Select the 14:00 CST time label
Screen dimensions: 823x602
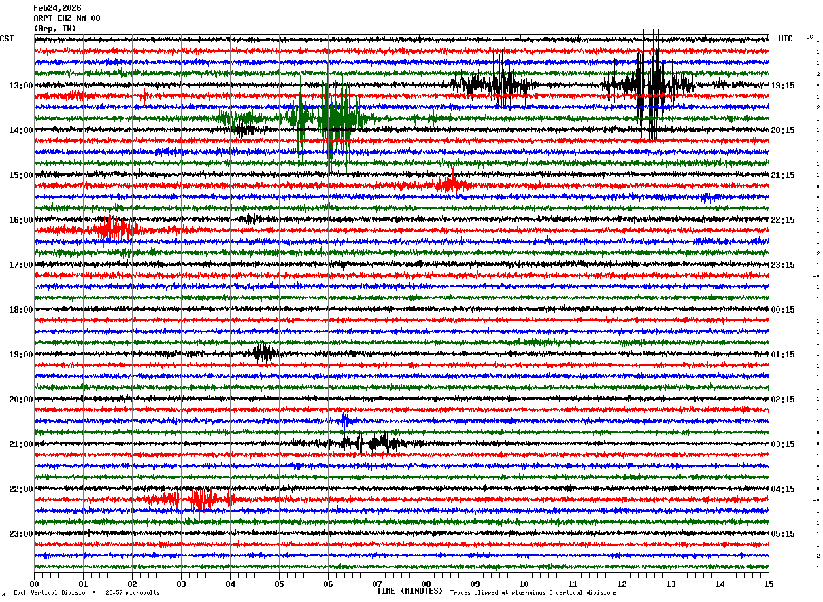21,130
